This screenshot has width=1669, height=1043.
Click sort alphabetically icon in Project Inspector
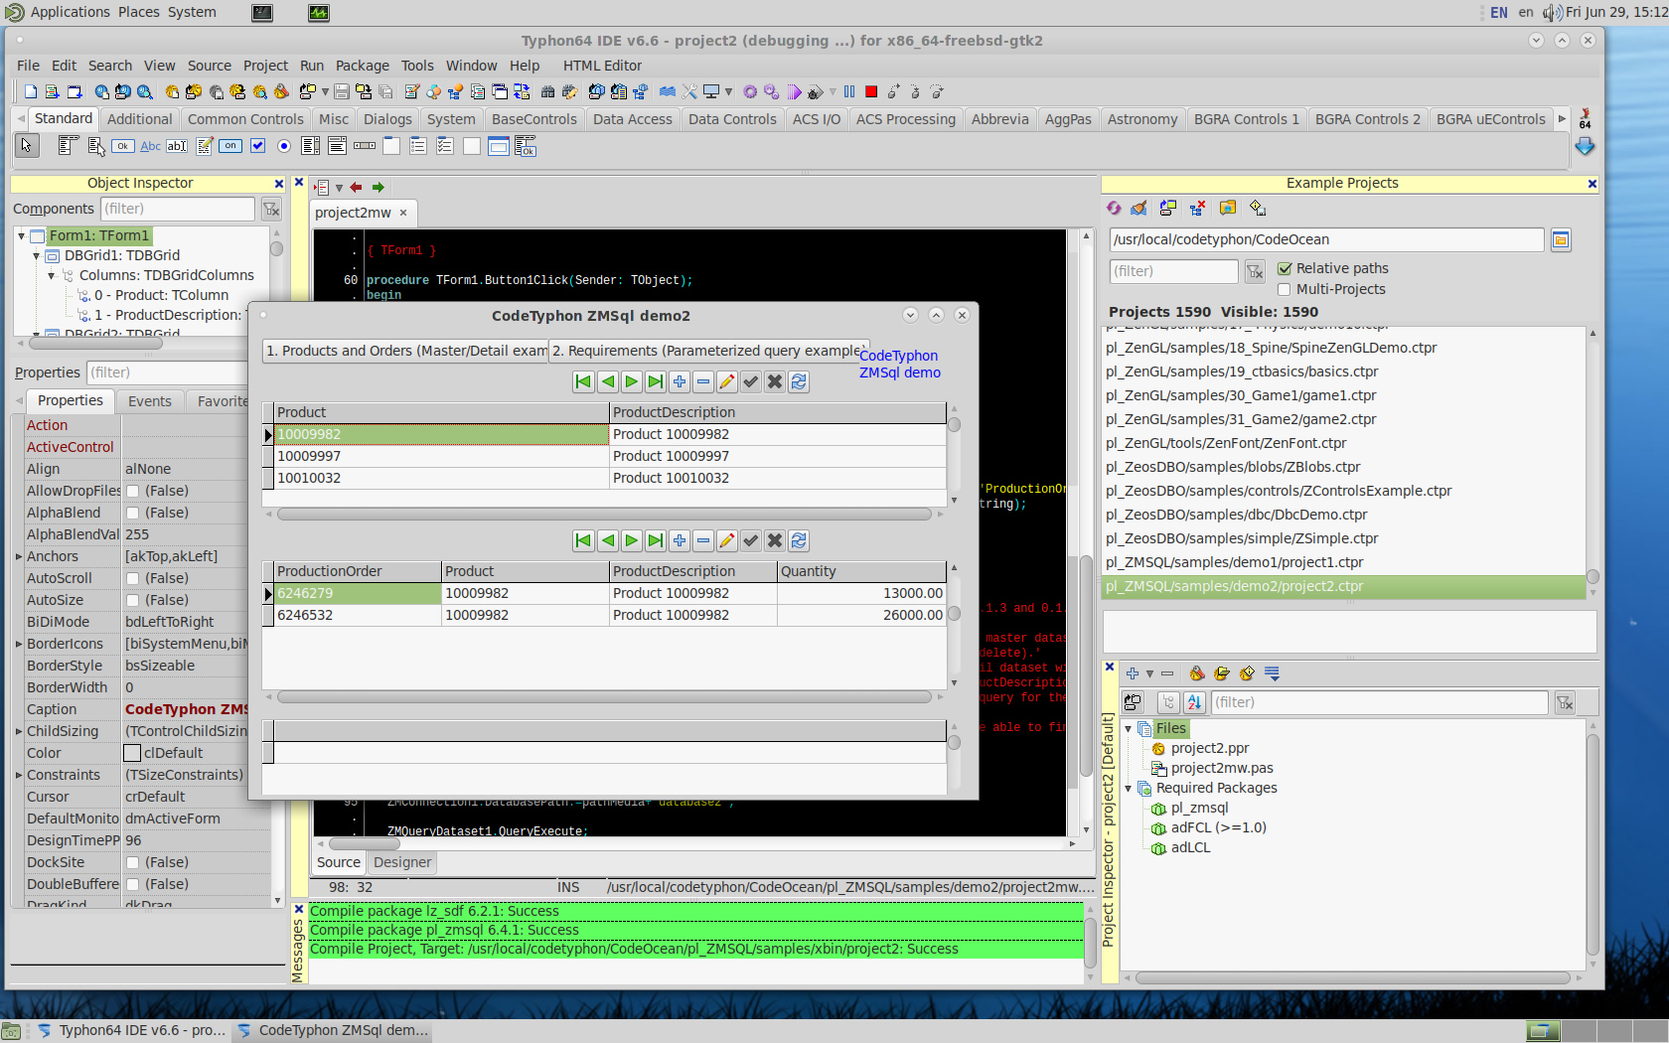tap(1194, 702)
